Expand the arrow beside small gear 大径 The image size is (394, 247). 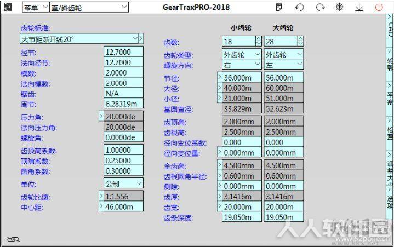pos(219,87)
